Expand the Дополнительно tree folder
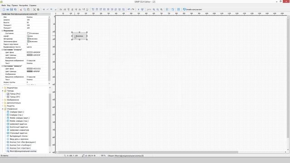The image size is (290, 163). click(3, 103)
